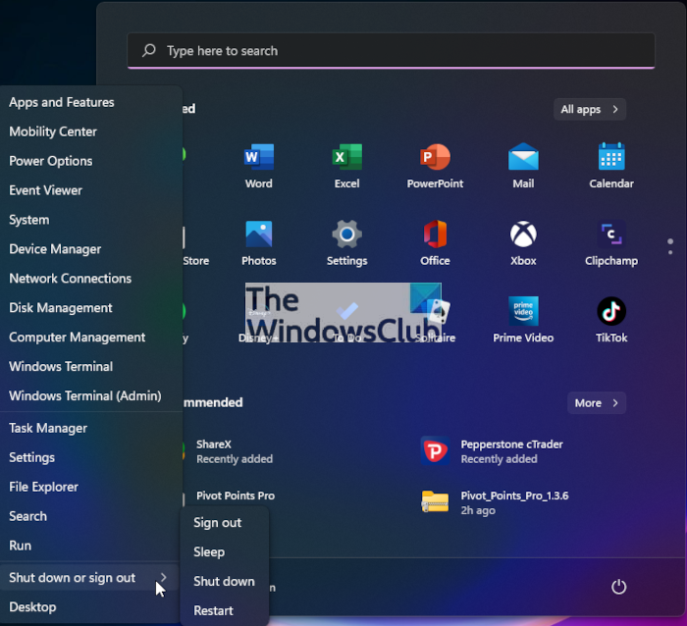Open the Calendar app icon
Screen dimensions: 687x626
coord(611,157)
